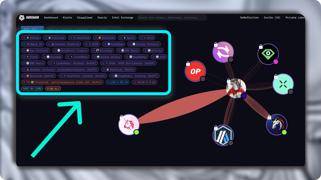This screenshot has width=321, height=180.
Task: Select the 1inch unicorn node
Action: (277, 125)
